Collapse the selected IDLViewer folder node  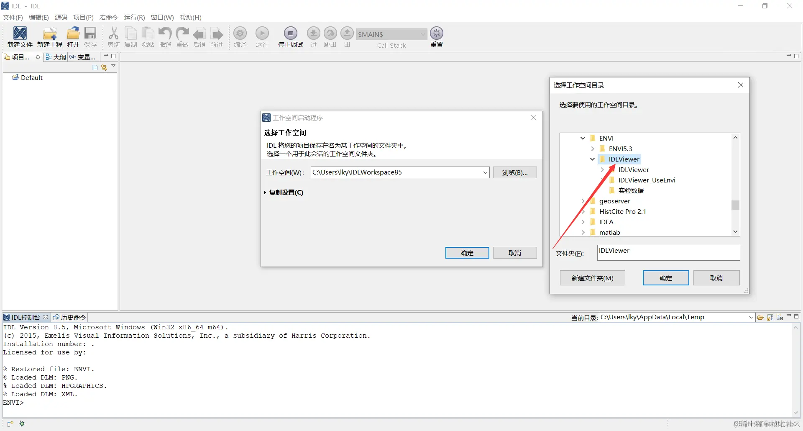point(592,159)
